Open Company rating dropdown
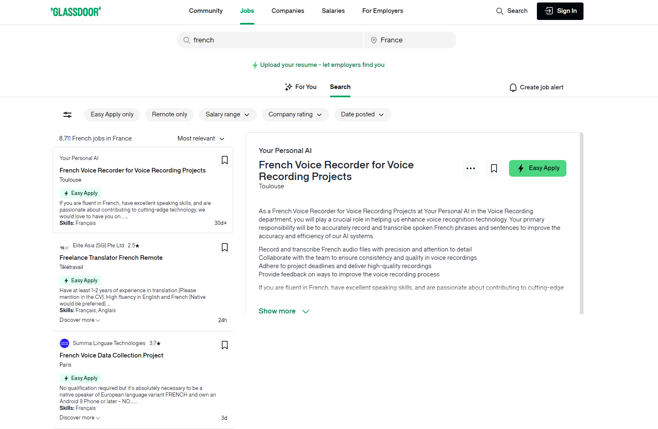 tap(295, 115)
